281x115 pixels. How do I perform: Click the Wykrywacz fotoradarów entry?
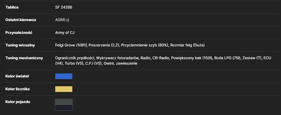pos(118,58)
